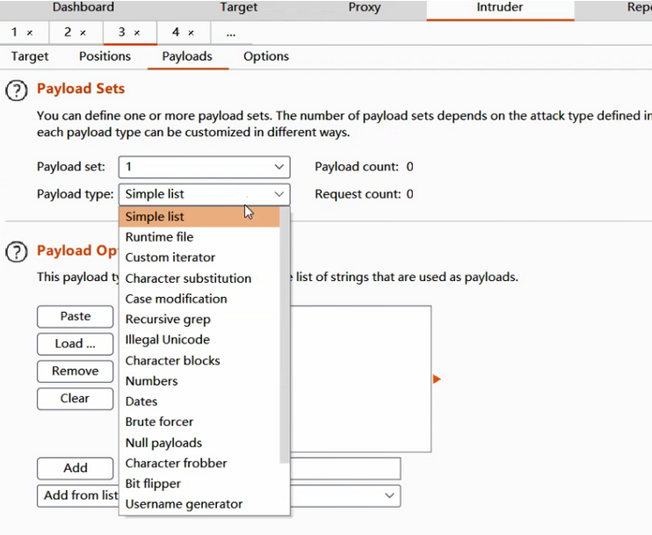
Task: Click the Paste button
Action: [x=76, y=316]
